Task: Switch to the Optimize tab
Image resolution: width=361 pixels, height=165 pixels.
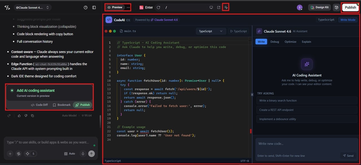Action: (x=290, y=42)
